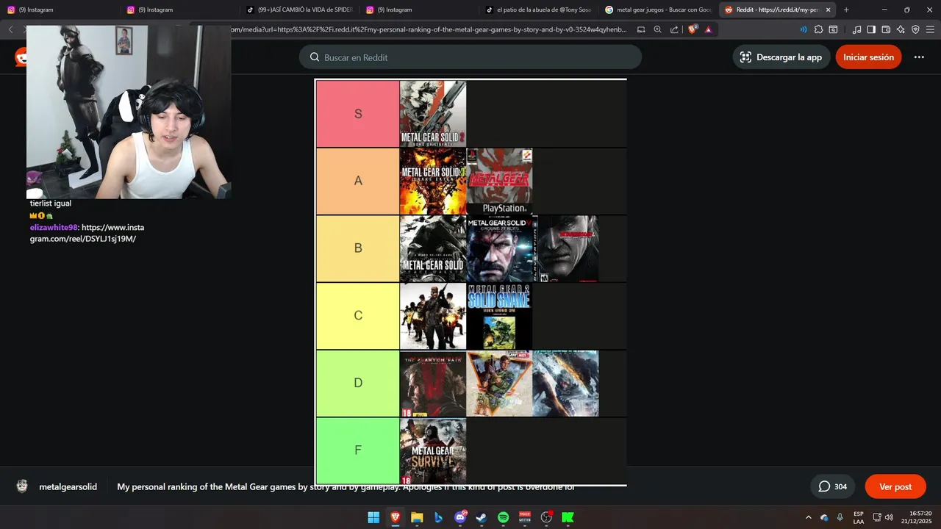Open the Reddit home logo
This screenshot has height=529, width=941.
(21, 57)
